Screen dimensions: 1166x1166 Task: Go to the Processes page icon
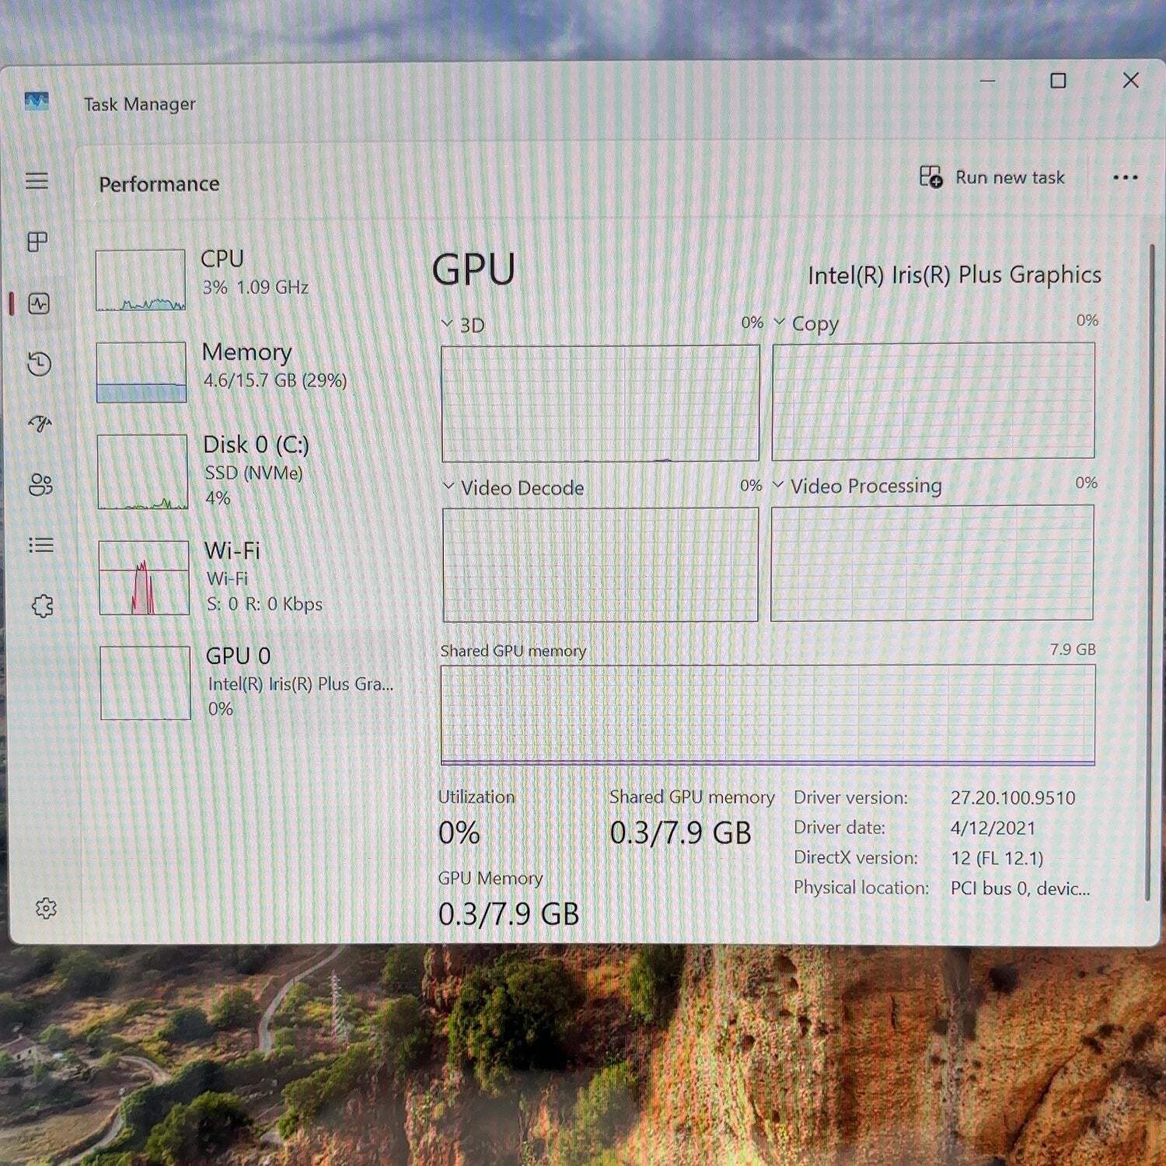pyautogui.click(x=37, y=242)
